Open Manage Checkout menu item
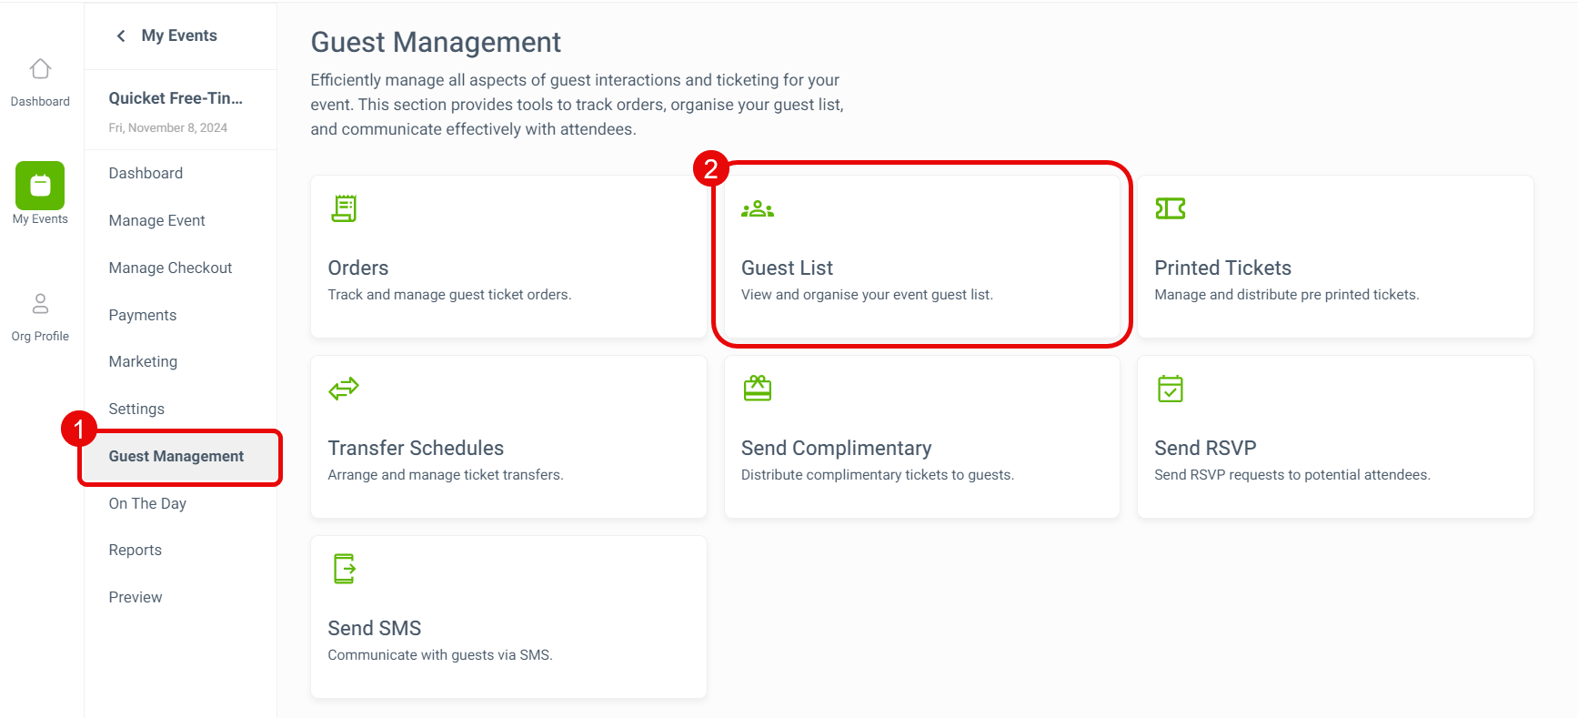Viewport: 1578px width, 718px height. coord(170,268)
